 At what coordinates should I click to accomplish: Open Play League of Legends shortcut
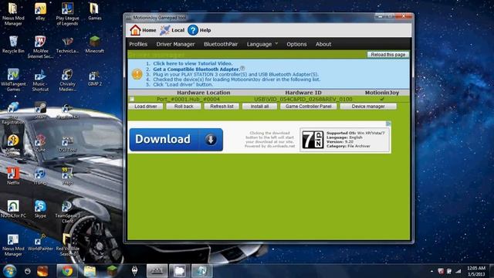point(67,14)
